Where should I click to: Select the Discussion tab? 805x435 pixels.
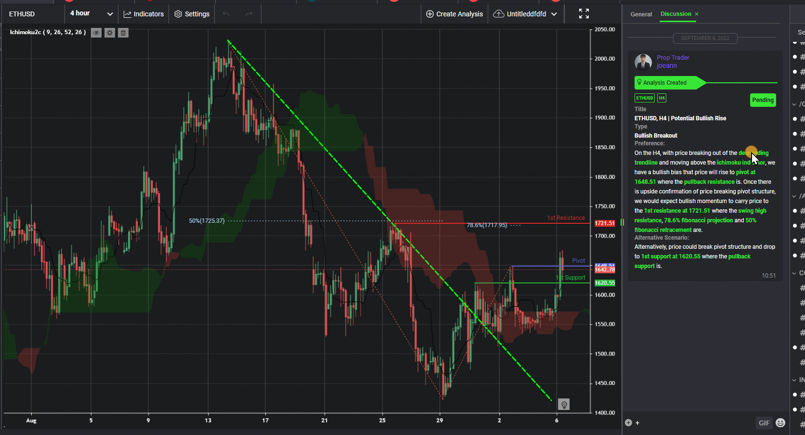click(675, 14)
